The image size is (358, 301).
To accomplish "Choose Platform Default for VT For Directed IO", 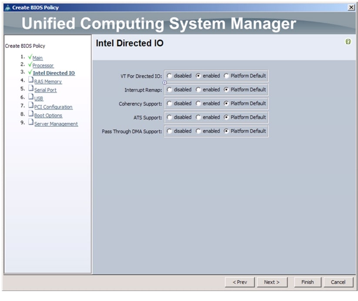I will click(226, 76).
